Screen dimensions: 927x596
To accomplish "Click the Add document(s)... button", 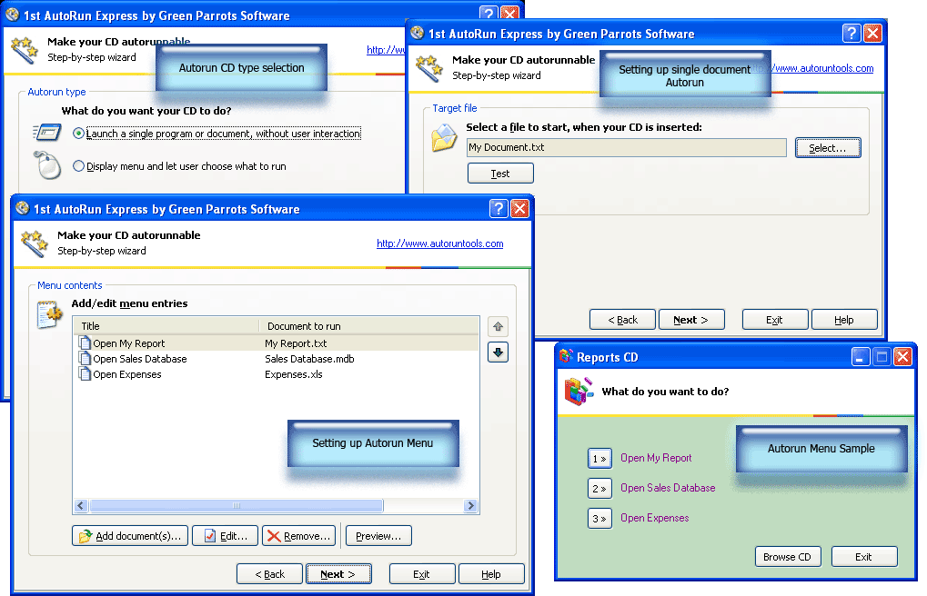I will coord(130,536).
